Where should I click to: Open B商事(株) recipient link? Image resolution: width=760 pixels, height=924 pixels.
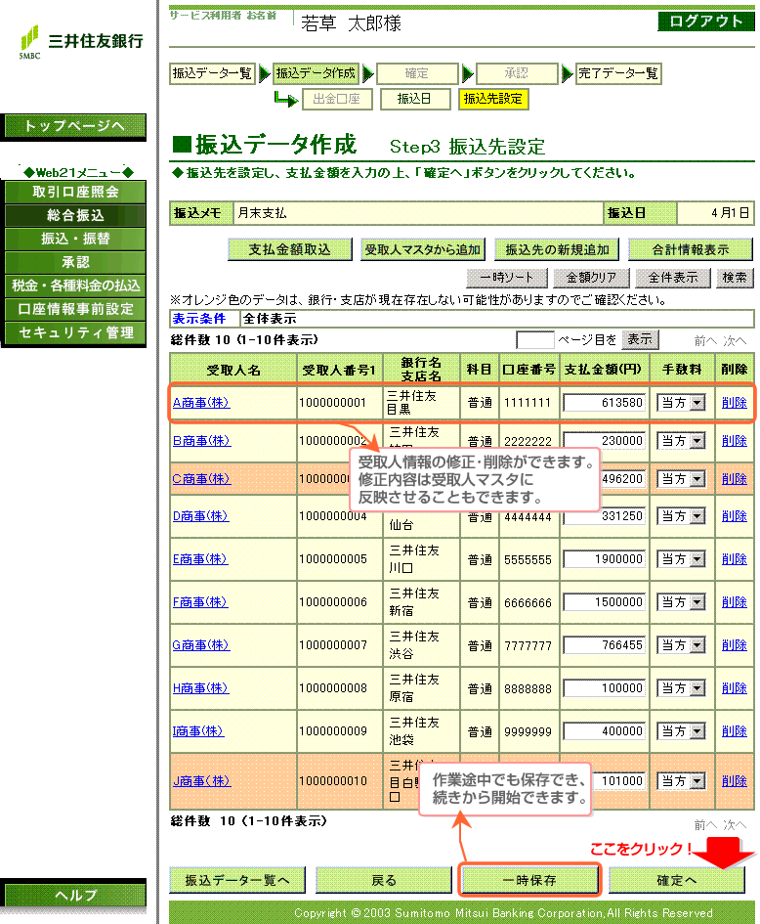click(x=201, y=441)
